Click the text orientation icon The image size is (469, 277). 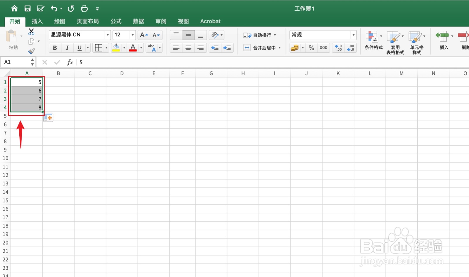click(215, 35)
